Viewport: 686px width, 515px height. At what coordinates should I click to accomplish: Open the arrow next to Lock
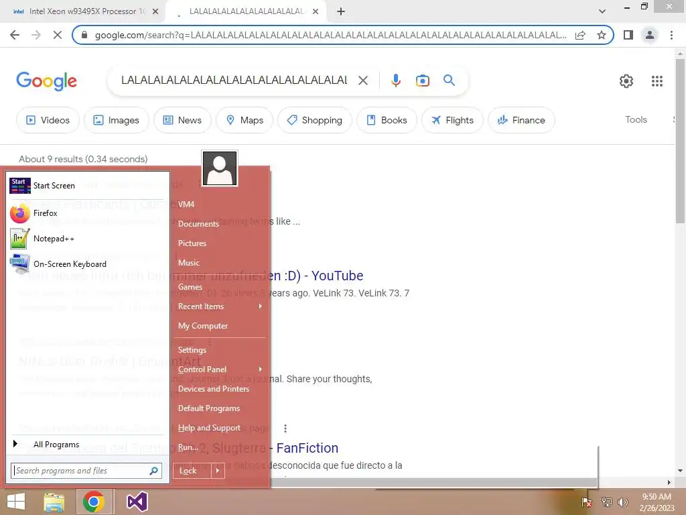pyautogui.click(x=218, y=471)
